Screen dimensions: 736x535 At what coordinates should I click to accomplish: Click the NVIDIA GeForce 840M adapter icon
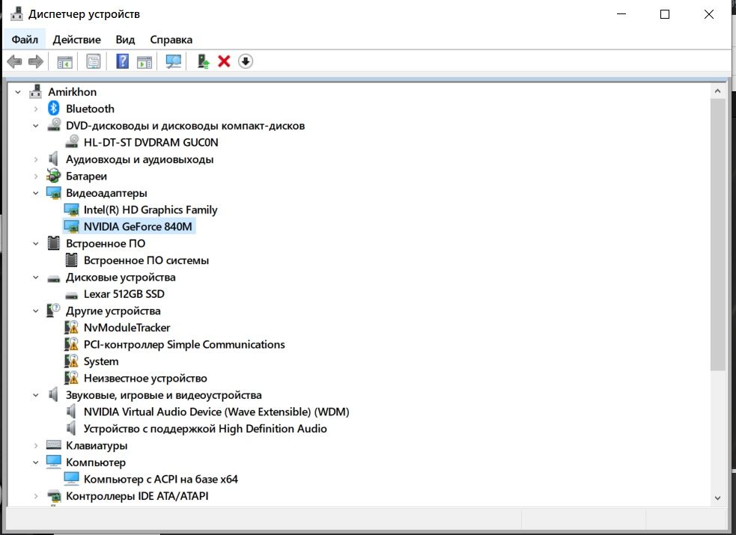(x=71, y=227)
